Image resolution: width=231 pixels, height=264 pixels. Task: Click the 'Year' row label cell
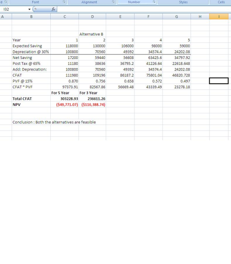[31, 40]
